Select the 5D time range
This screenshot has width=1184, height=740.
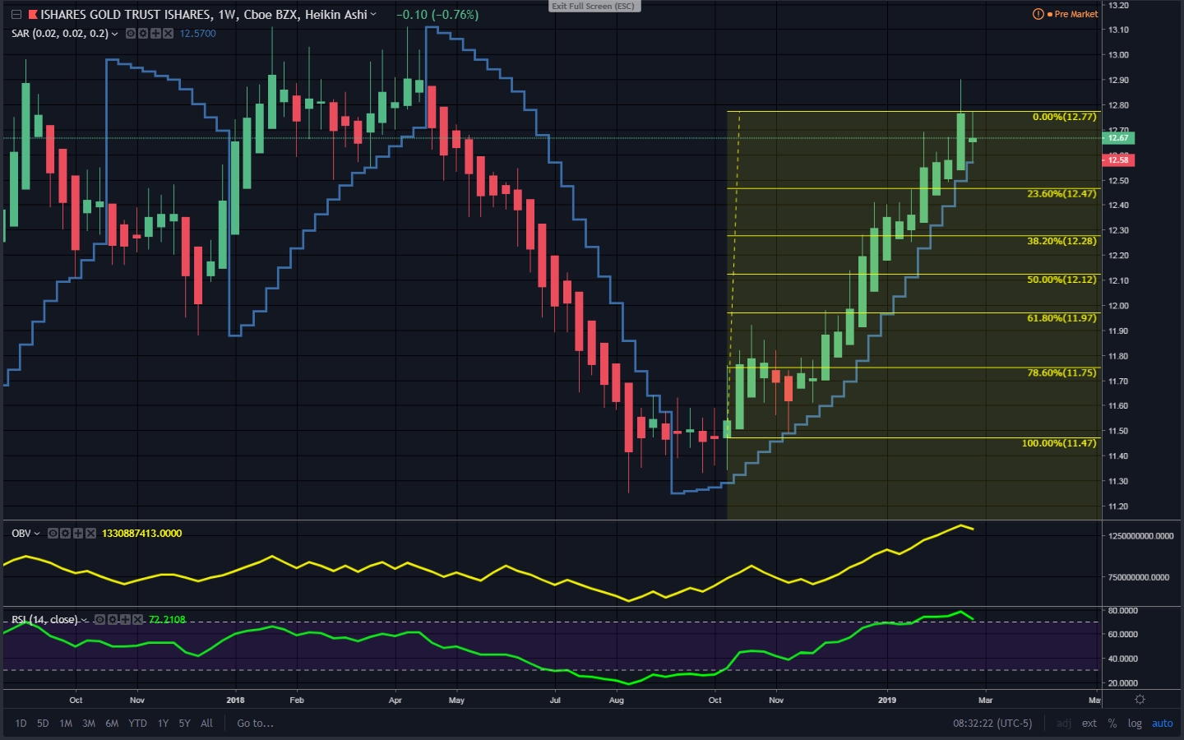[43, 724]
